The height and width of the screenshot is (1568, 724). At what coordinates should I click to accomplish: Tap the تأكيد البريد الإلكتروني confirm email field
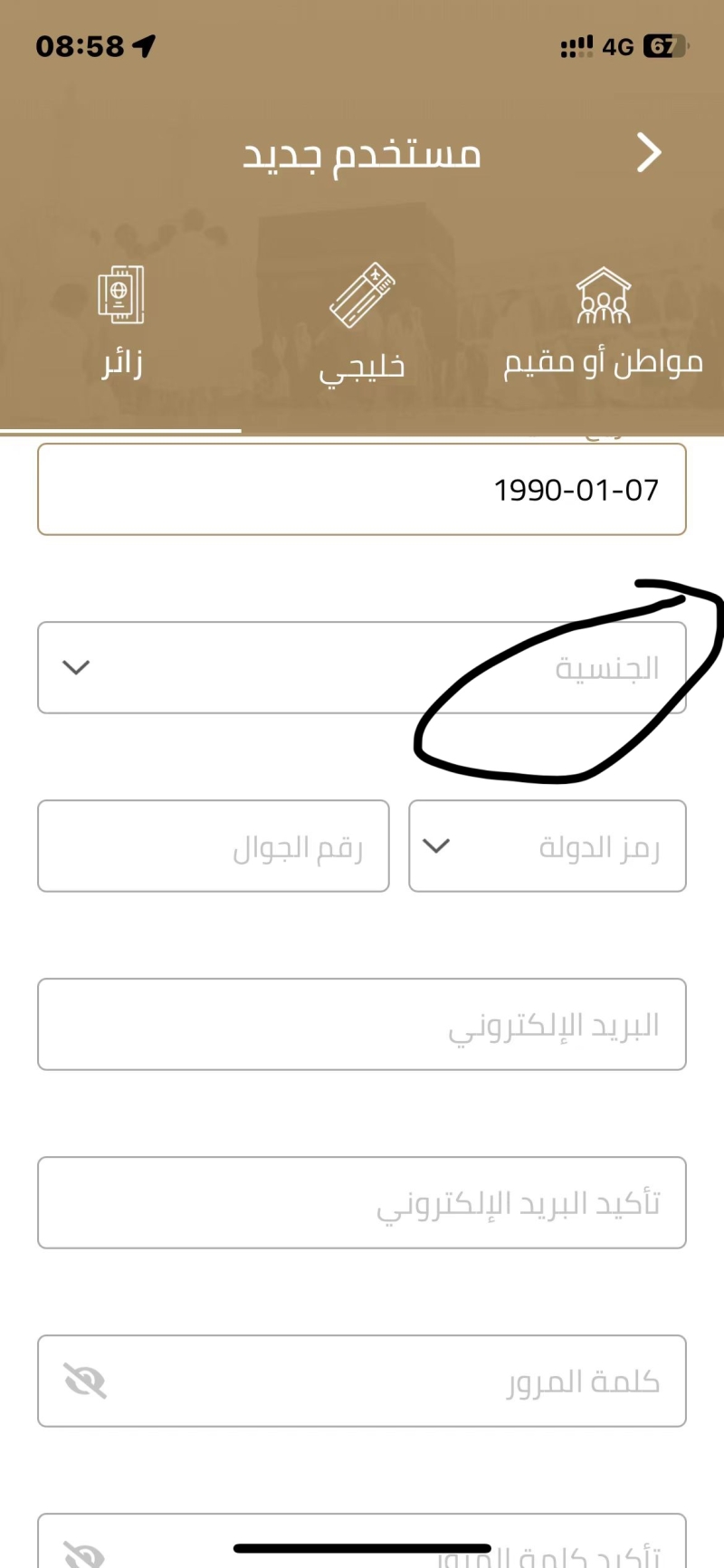[x=362, y=1203]
